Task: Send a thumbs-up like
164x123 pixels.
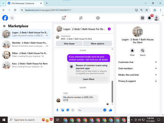Action: 111,110
